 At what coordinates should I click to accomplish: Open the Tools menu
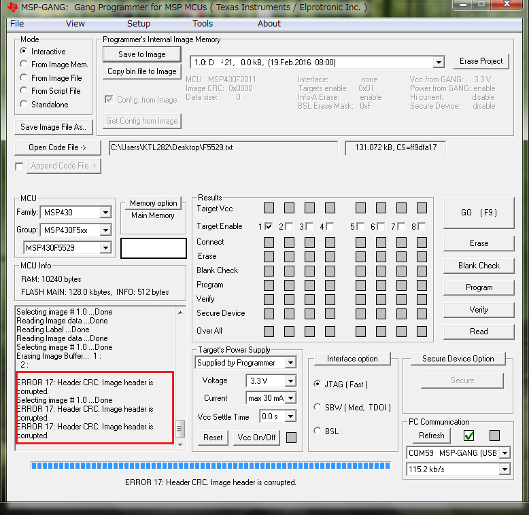pos(203,24)
